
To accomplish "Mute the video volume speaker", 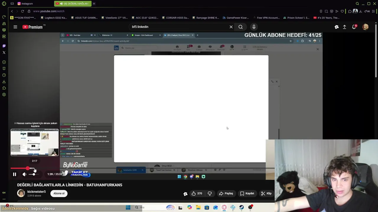I will [x=25, y=174].
